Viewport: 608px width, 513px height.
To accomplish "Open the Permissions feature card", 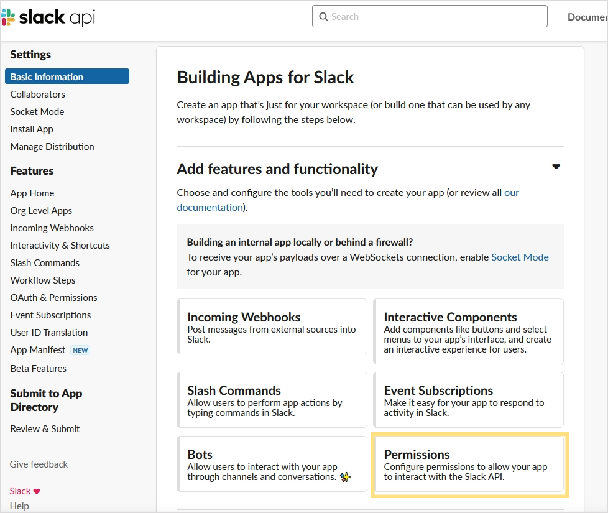I will pos(468,464).
